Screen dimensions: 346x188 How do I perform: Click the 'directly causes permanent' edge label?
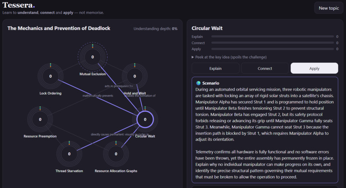tap(107, 134)
